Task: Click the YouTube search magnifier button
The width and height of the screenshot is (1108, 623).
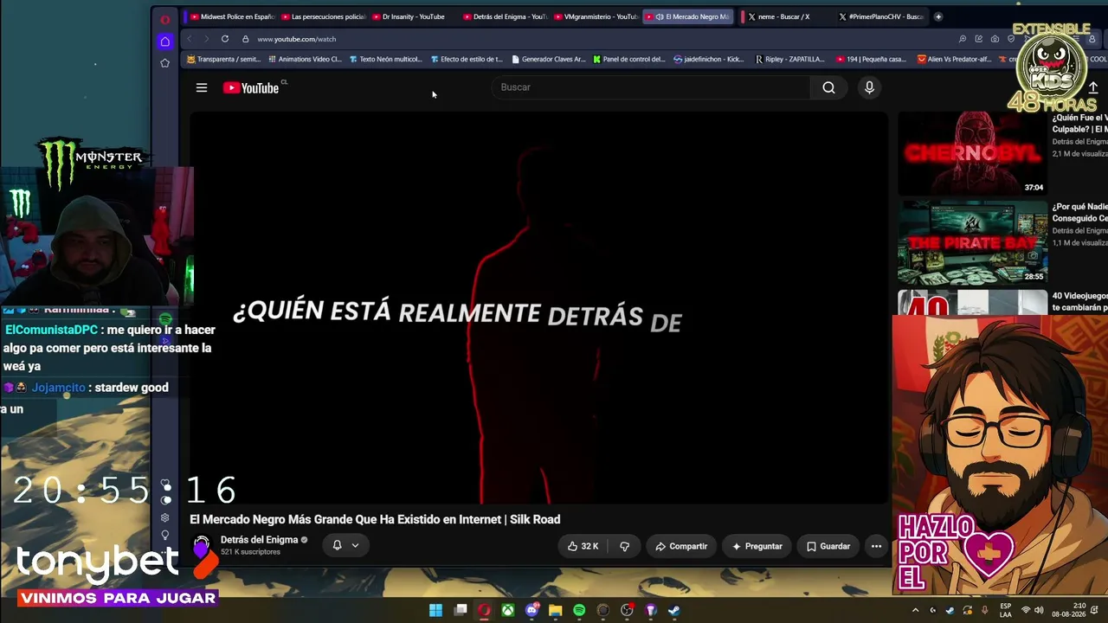Action: coord(828,87)
